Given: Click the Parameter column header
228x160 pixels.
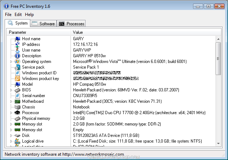Looking at the screenshot, I should pyautogui.click(x=38, y=32).
